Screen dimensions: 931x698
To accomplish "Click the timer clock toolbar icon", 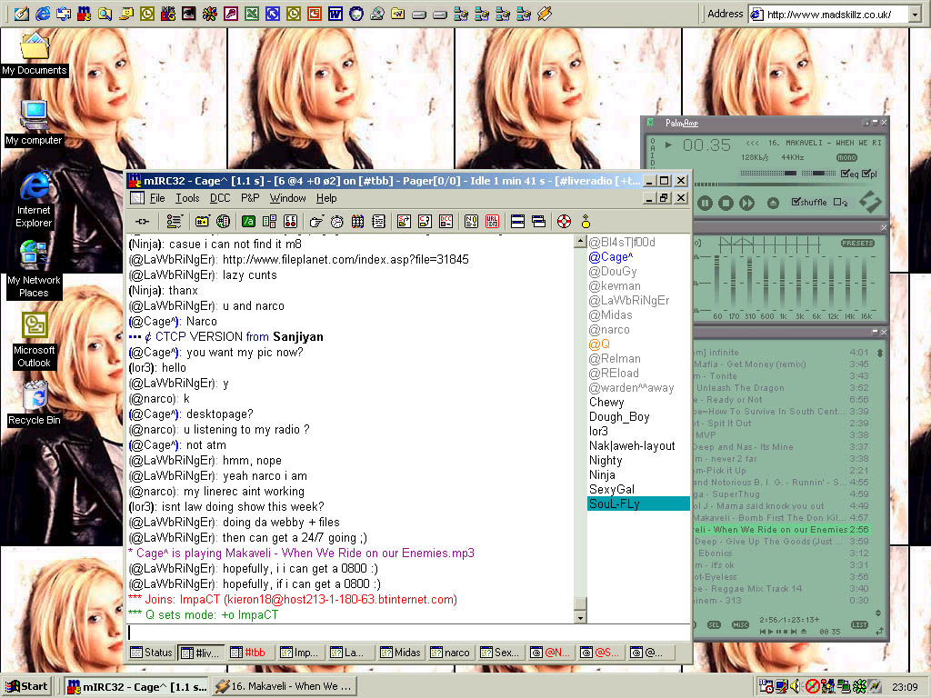I will point(336,221).
